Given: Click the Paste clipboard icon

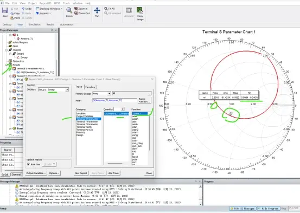Looking at the screenshot, I should coord(12,18).
